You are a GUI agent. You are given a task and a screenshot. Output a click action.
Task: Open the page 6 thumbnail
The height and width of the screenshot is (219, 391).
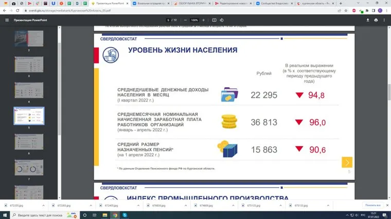coord(29,142)
